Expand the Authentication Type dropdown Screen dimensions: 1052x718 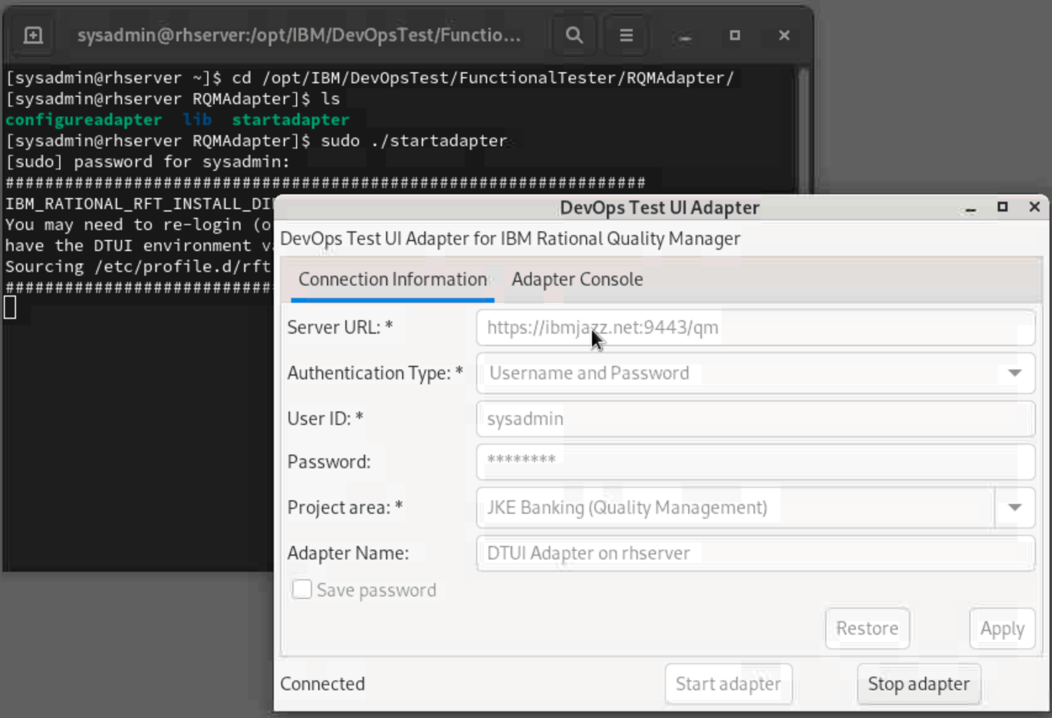tap(1014, 373)
